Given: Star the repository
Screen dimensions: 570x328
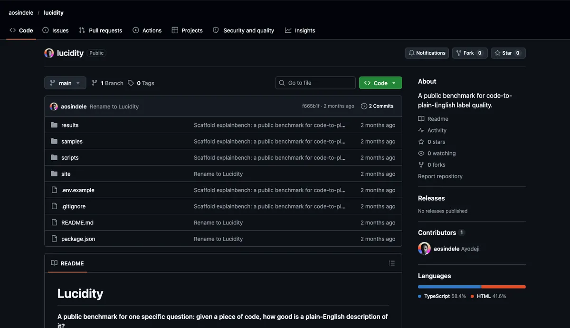Looking at the screenshot, I should [508, 53].
